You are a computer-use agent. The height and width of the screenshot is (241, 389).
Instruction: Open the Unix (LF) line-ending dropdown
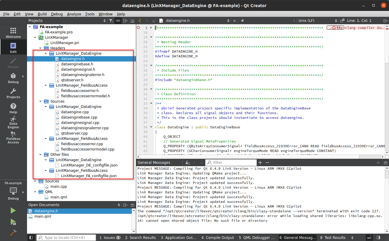[x=307, y=20]
